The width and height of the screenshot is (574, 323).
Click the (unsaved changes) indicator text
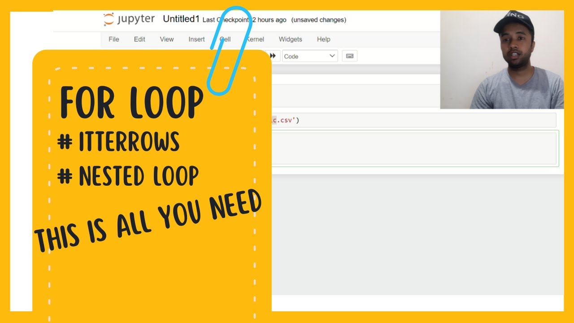(x=318, y=20)
